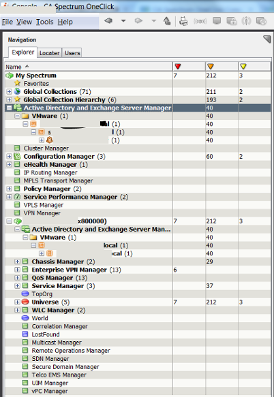Collapse the first VMware (1) folder

(17, 116)
